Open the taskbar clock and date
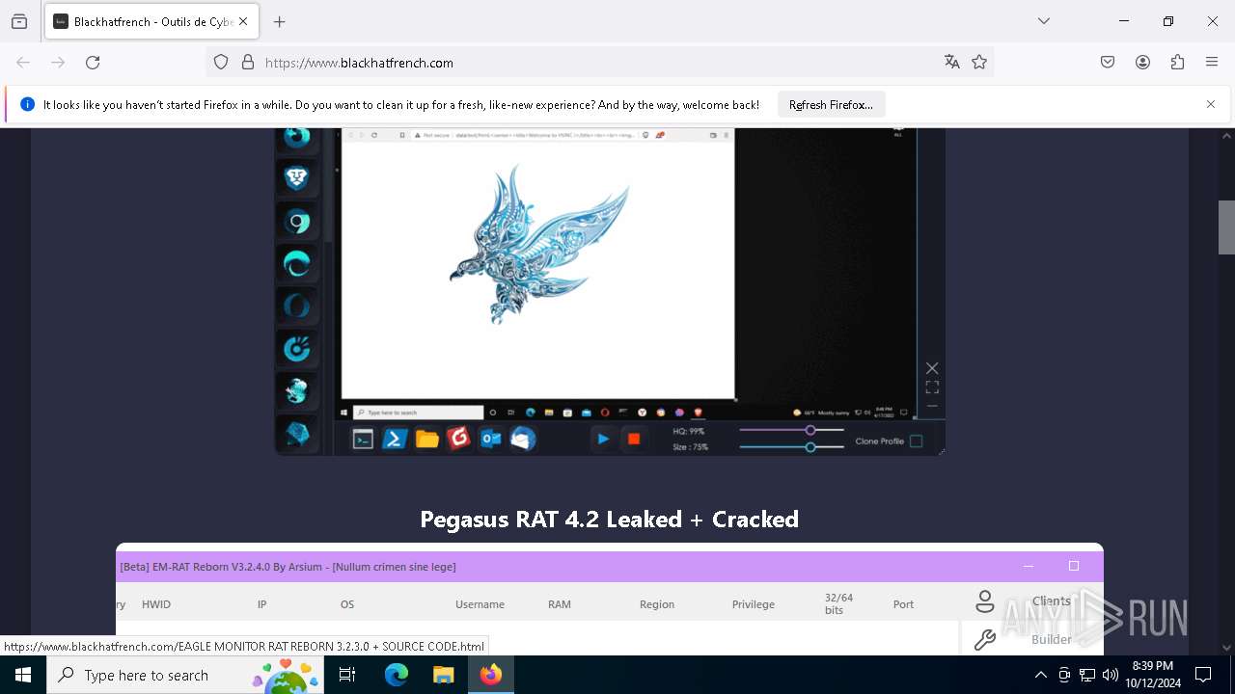Viewport: 1235px width, 694px height. click(1152, 675)
